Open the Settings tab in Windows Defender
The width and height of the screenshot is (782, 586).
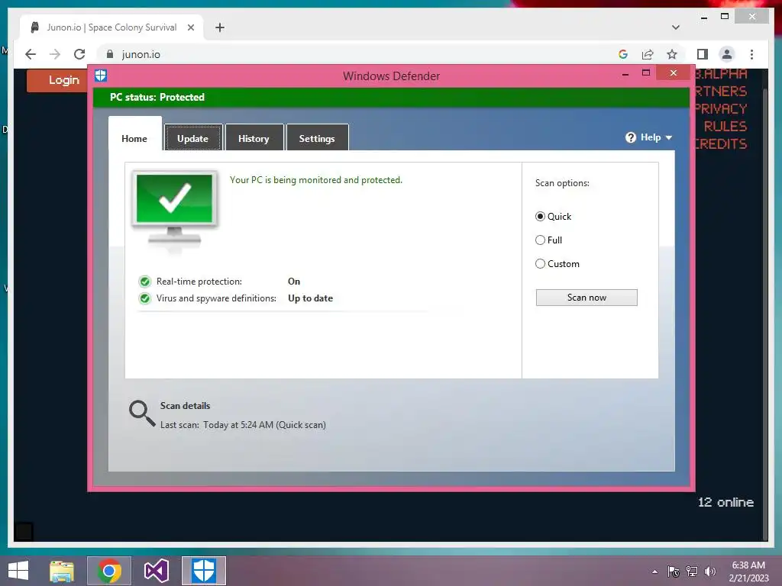pos(317,137)
